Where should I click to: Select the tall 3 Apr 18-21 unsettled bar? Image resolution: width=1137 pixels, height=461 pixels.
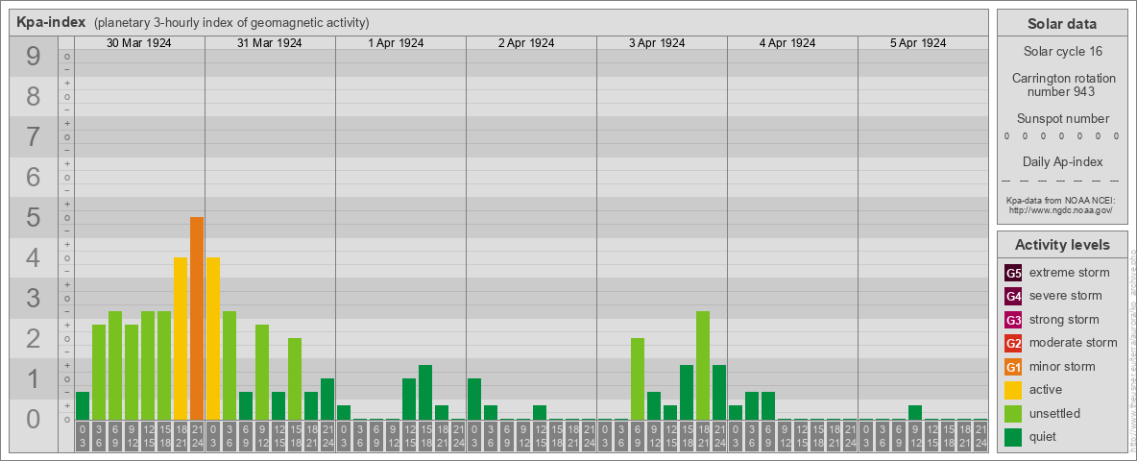click(x=703, y=365)
